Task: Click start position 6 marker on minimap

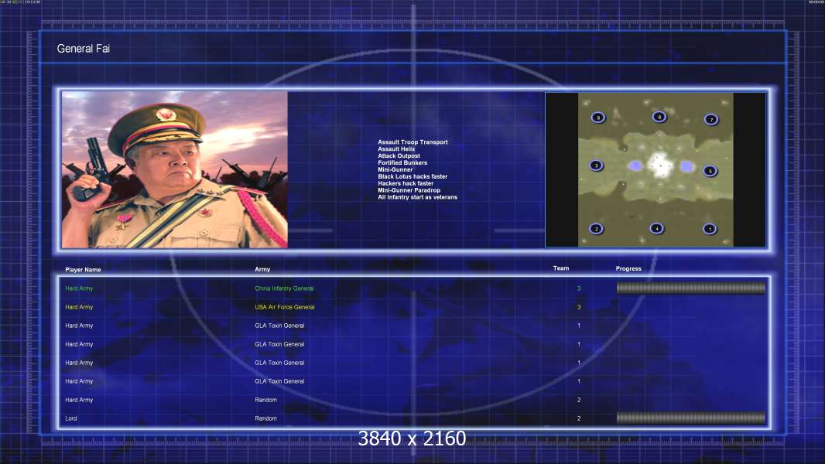Action: click(659, 117)
